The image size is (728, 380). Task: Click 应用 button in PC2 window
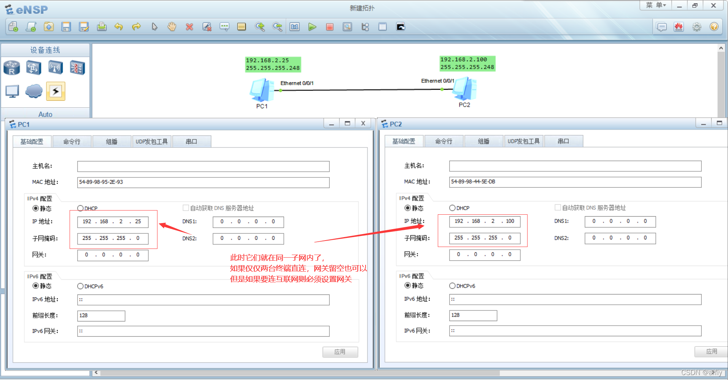pyautogui.click(x=711, y=351)
